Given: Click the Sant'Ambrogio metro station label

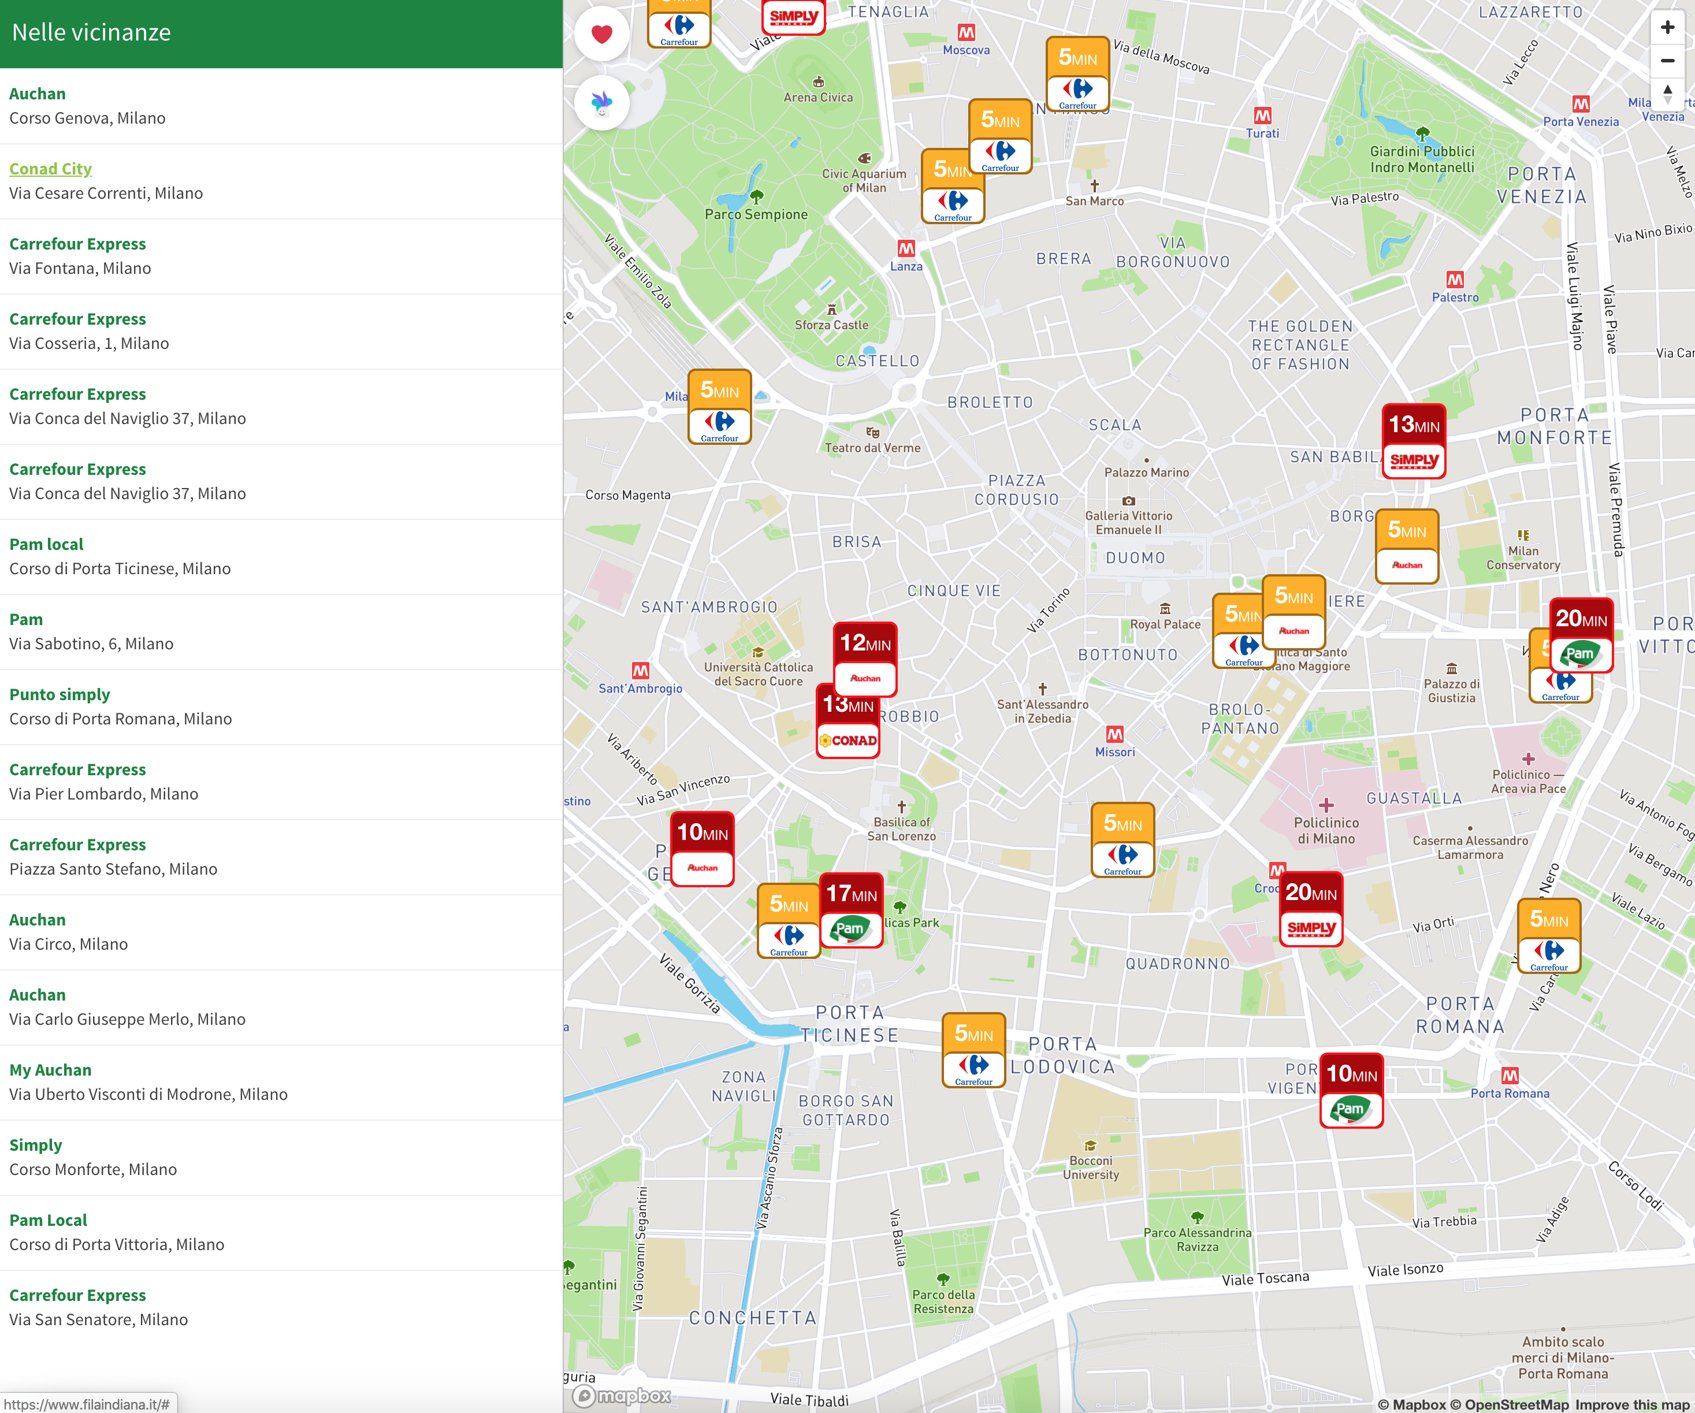Looking at the screenshot, I should (640, 689).
